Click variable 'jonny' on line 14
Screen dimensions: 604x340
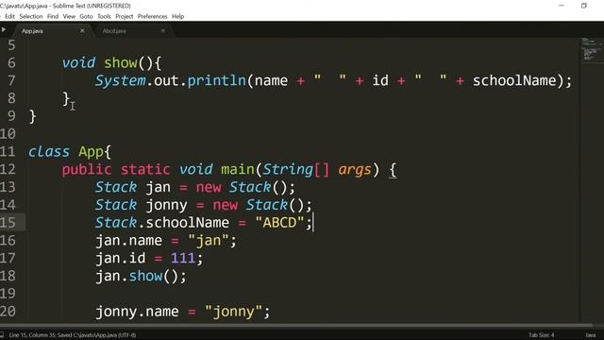click(166, 206)
